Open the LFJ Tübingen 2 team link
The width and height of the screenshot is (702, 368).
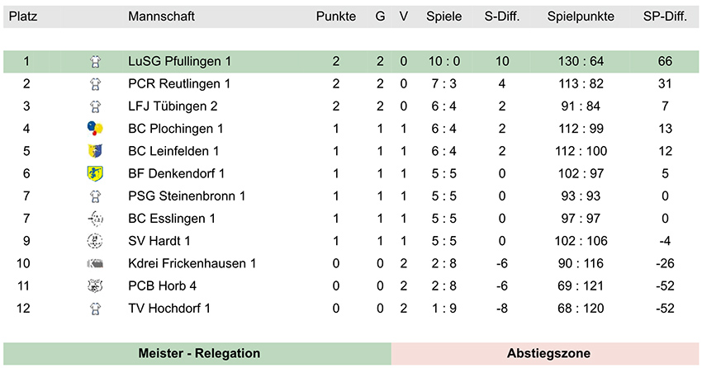pos(173,106)
